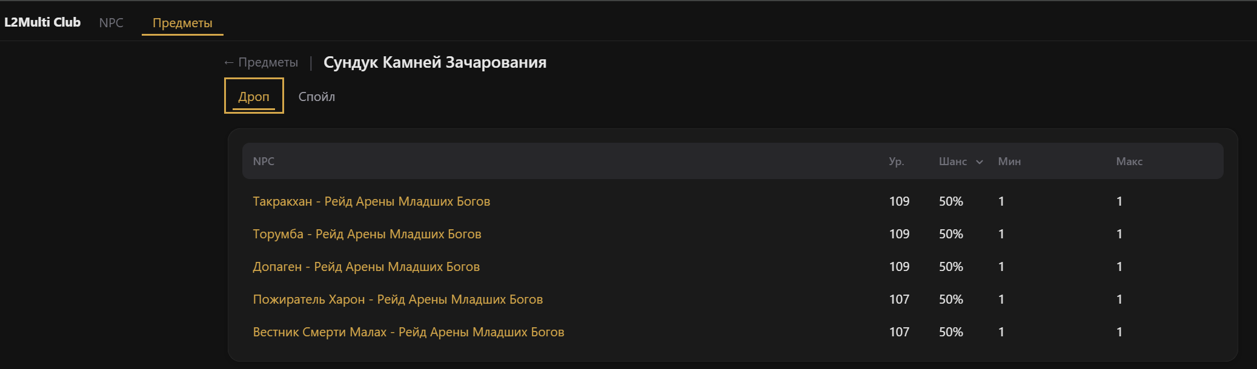Click the 50% chance in Вестник Смерти Малах row

pos(950,332)
